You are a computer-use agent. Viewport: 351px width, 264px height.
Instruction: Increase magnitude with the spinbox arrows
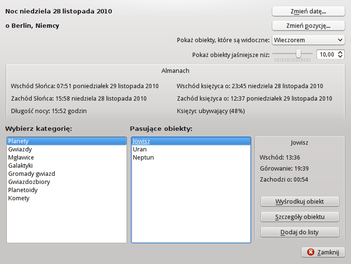point(340,53)
